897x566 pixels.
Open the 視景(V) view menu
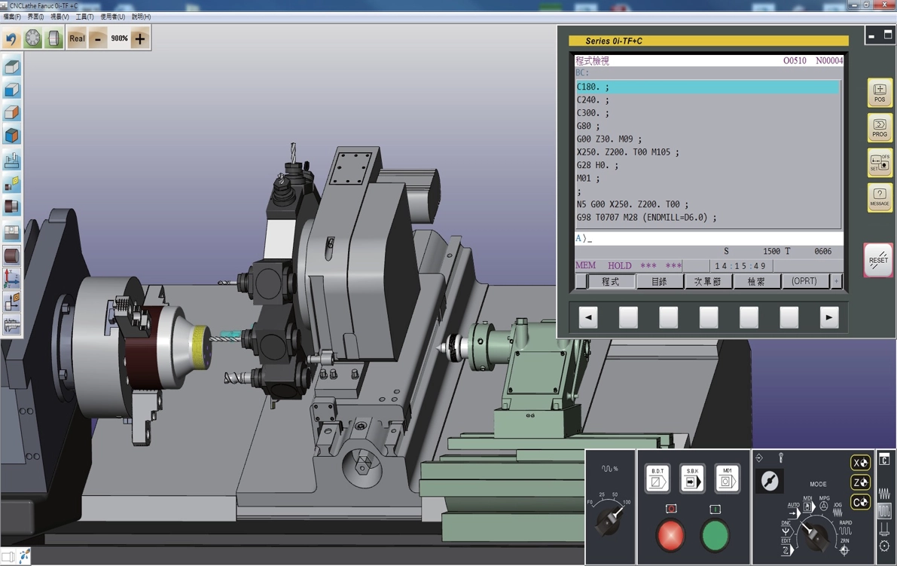click(x=59, y=17)
